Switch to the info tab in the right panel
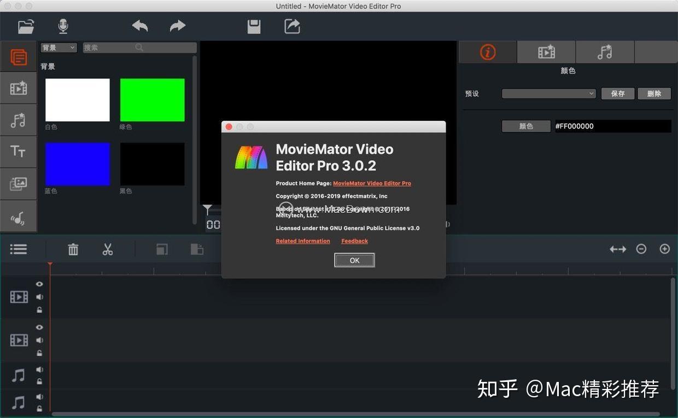 [x=487, y=52]
